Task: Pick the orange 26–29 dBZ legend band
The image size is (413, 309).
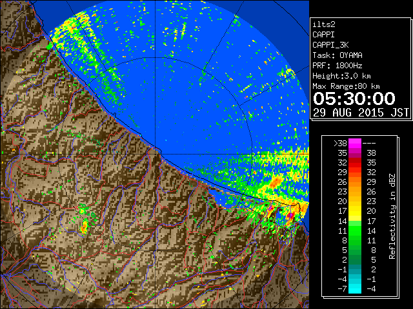Action: (x=355, y=182)
